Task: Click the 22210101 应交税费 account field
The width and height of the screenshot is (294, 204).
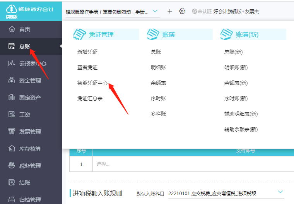Action: pyautogui.click(x=226, y=193)
